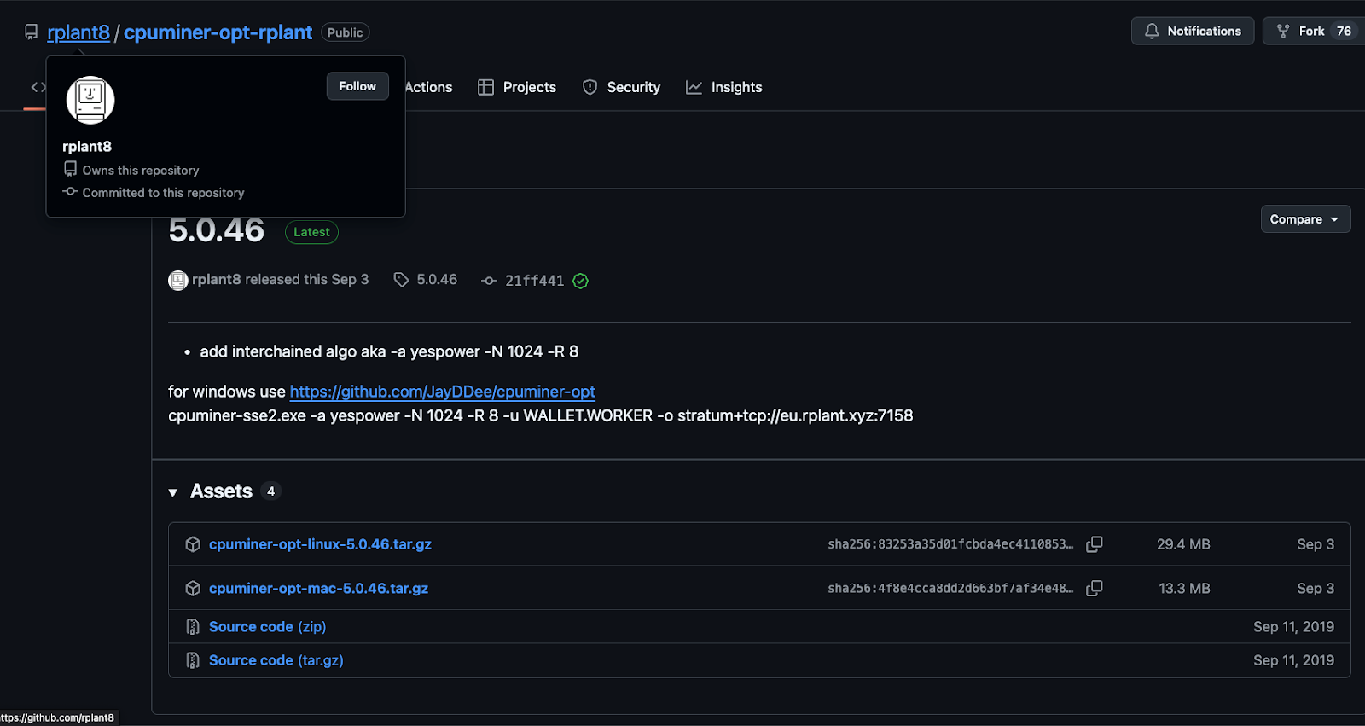Click zip file icon for Source code (zip)
1365x726 pixels.
(193, 627)
